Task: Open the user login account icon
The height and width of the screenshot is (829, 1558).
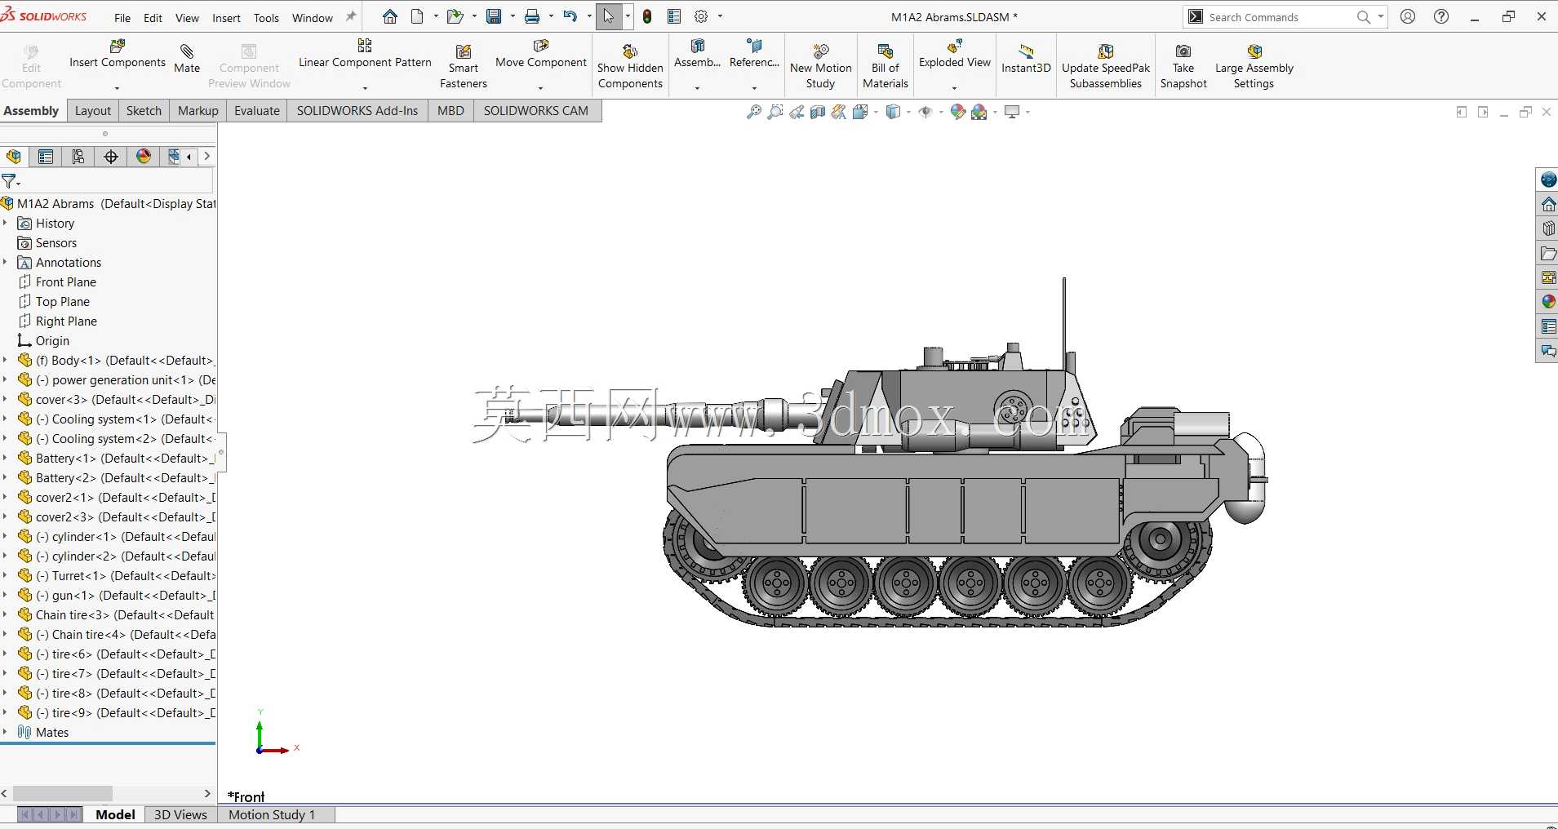Action: (1408, 16)
